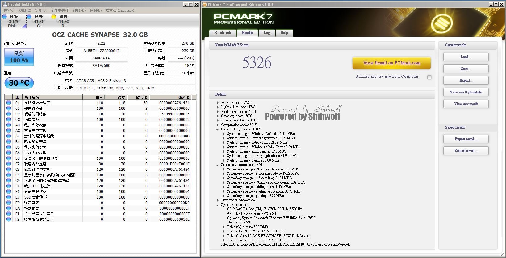Click the Export... button
506x258 pixels.
pyautogui.click(x=466, y=80)
